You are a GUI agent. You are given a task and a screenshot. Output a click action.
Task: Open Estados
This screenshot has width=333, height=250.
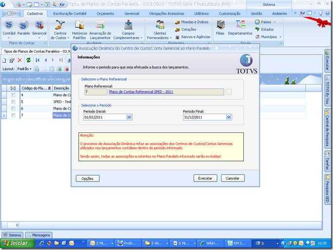[x=265, y=29]
